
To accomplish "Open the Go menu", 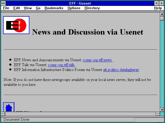I will [x=38, y=8].
